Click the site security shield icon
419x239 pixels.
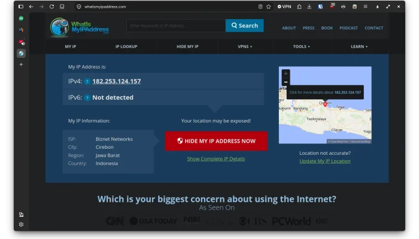click(79, 7)
